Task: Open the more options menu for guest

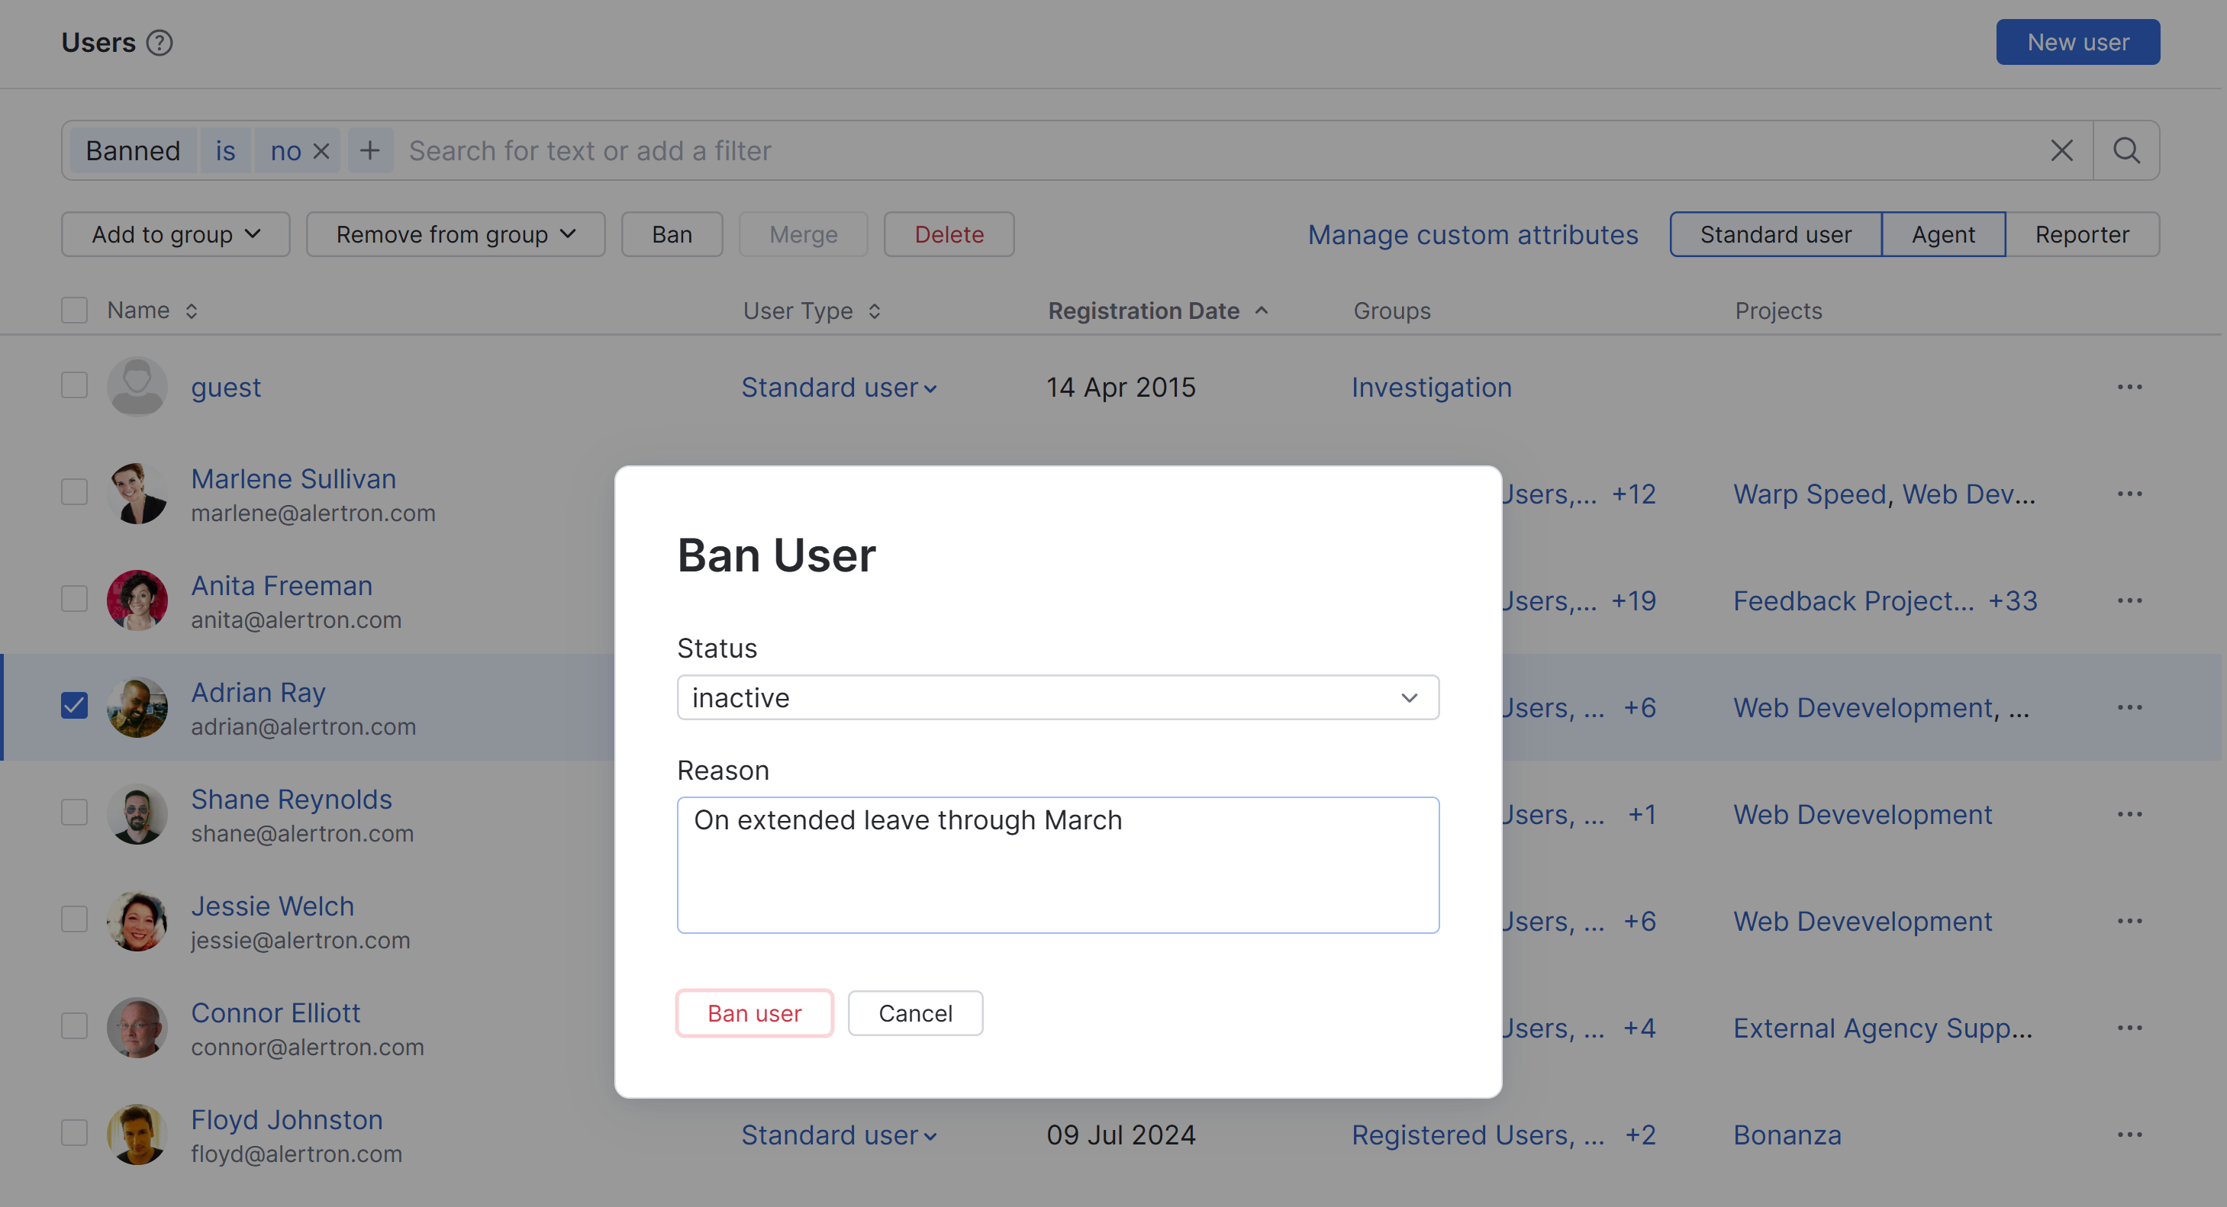Action: 2129,387
